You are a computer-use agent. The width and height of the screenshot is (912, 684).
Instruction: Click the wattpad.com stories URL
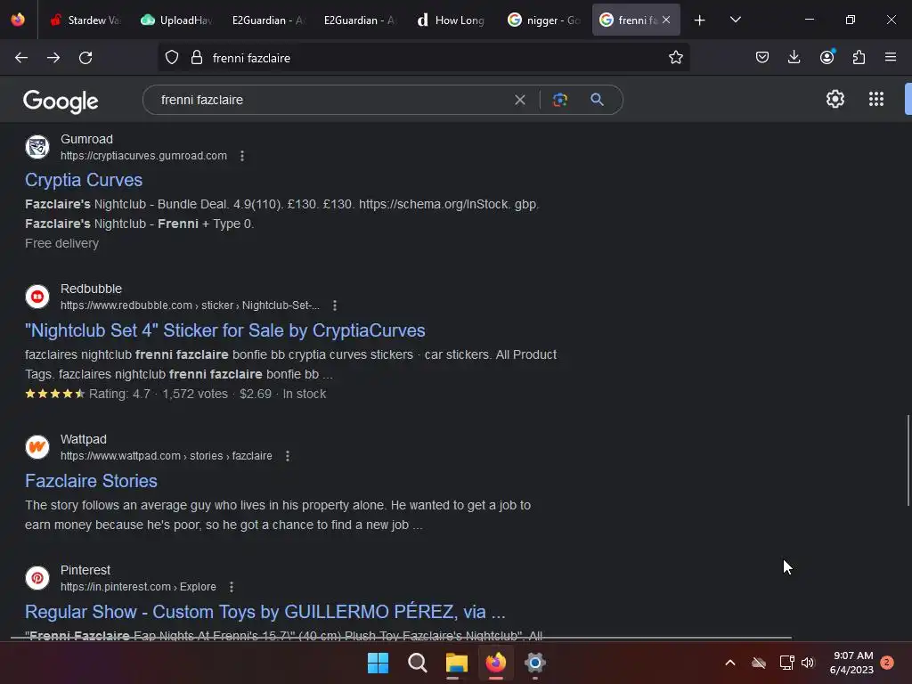tap(167, 456)
